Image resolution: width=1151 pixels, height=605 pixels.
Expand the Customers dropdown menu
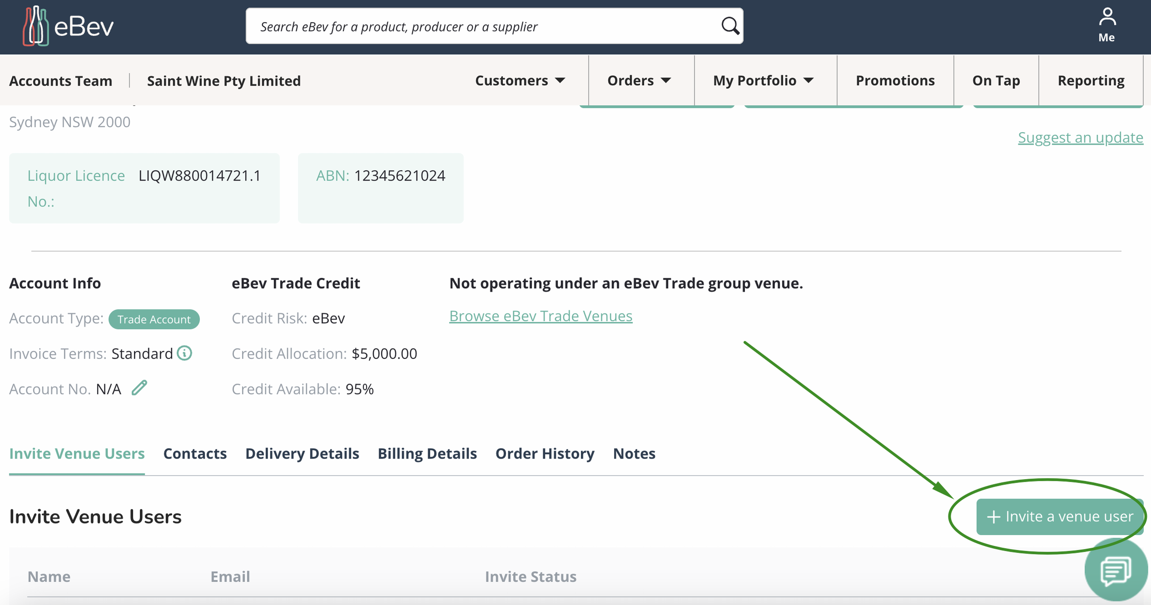click(x=520, y=81)
